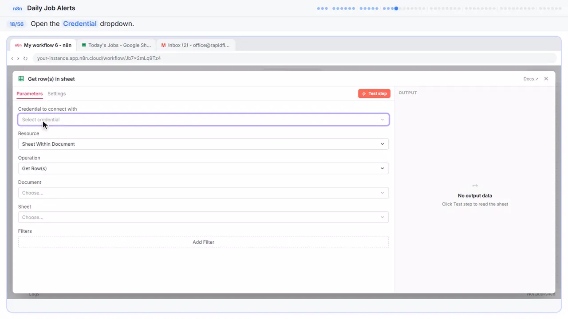Screen dimensions: 568x319
Task: Click the "Credential to connect with" label
Action: click(47, 109)
